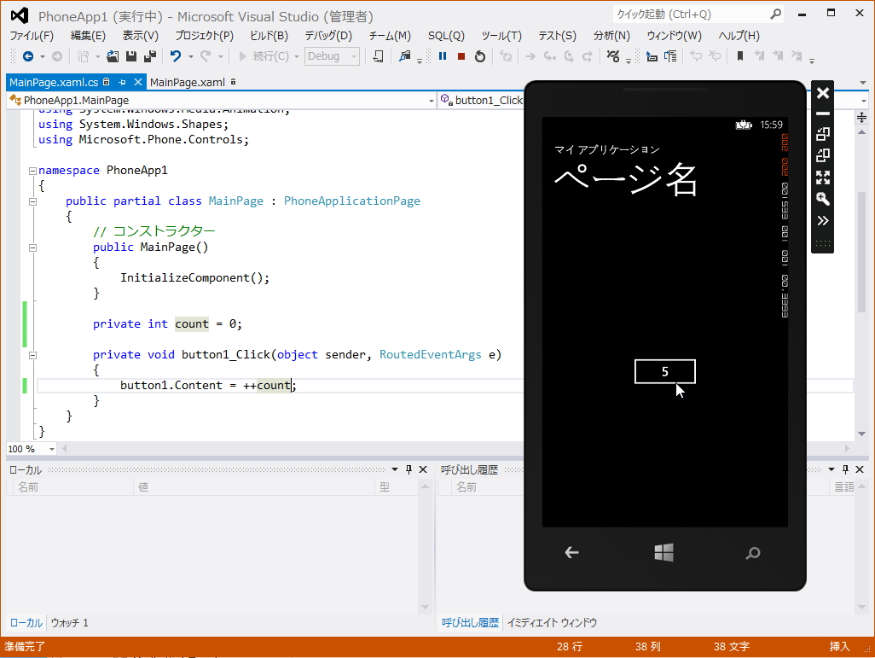Switch to the MainPage.xaml tab
The image size is (875, 658).
tap(187, 83)
